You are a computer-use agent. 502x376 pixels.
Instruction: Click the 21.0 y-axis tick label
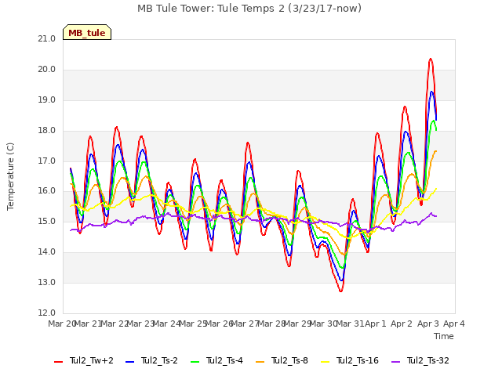coord(47,39)
